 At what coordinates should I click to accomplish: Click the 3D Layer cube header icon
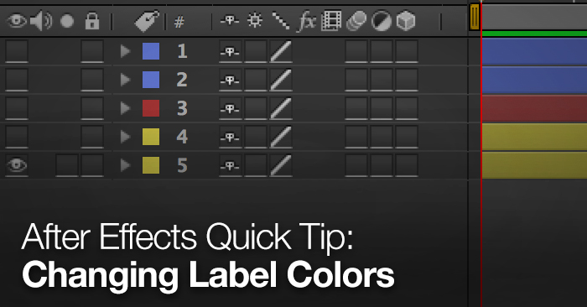click(406, 21)
